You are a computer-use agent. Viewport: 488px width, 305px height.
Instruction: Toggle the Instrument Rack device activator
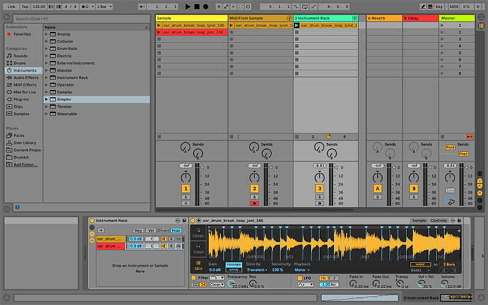92,221
